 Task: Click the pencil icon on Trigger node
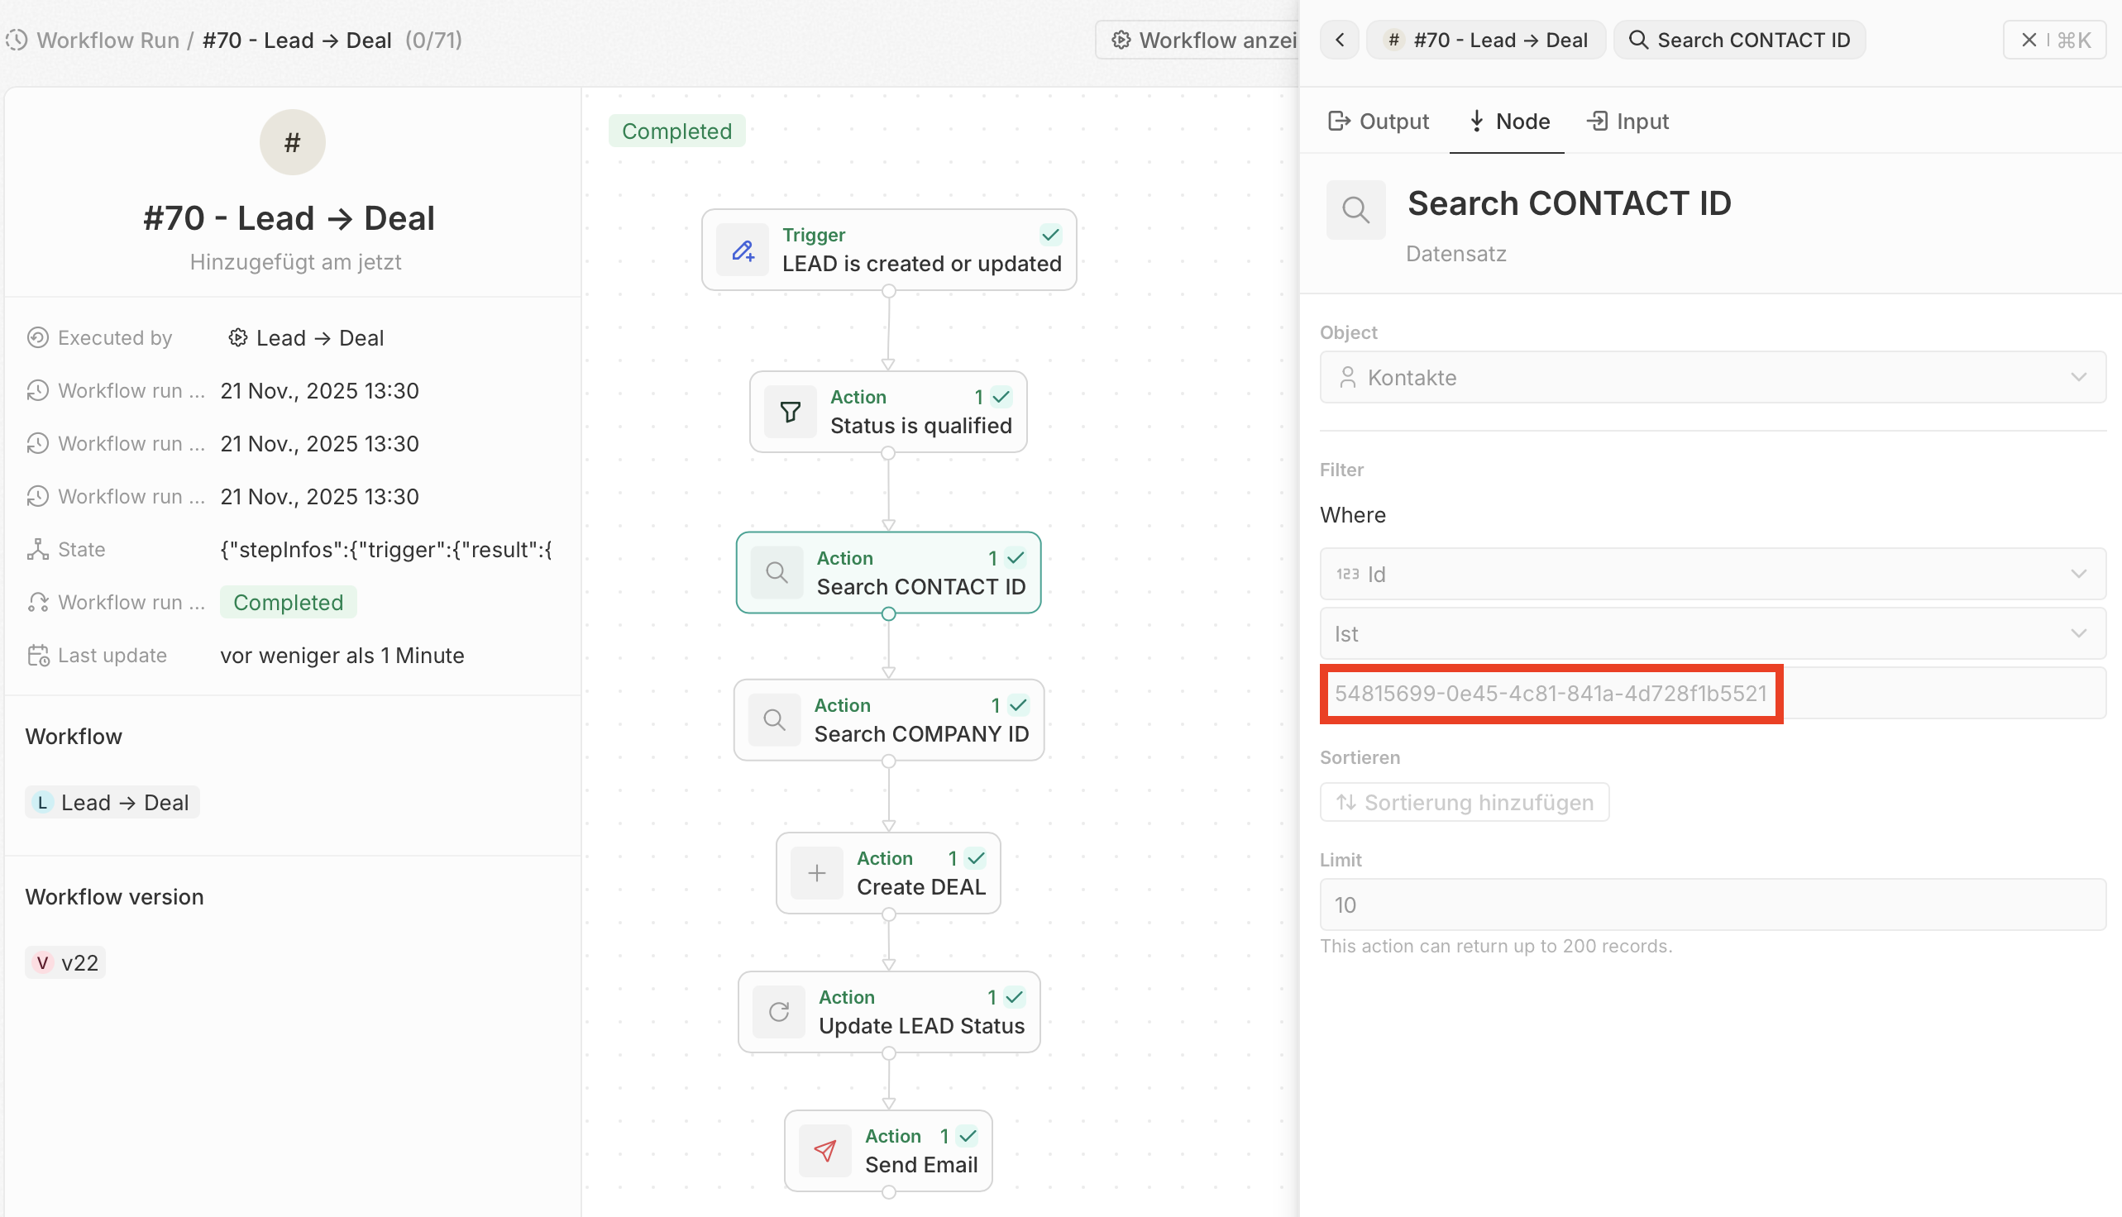tap(743, 250)
